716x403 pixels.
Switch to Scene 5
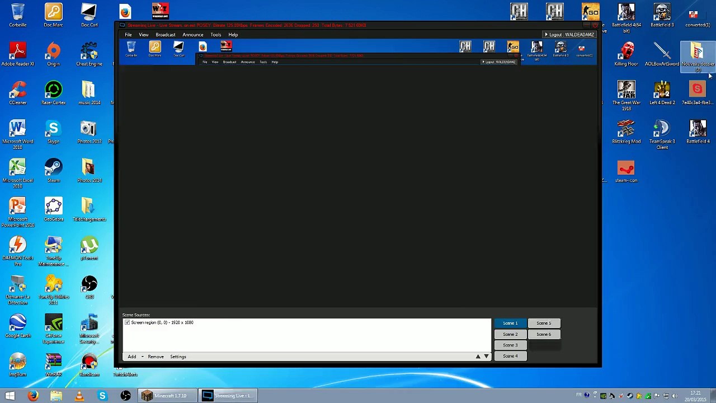pos(544,323)
